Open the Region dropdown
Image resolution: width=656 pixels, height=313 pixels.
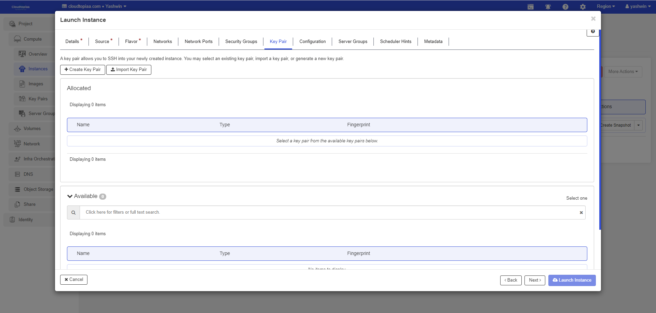click(x=605, y=6)
